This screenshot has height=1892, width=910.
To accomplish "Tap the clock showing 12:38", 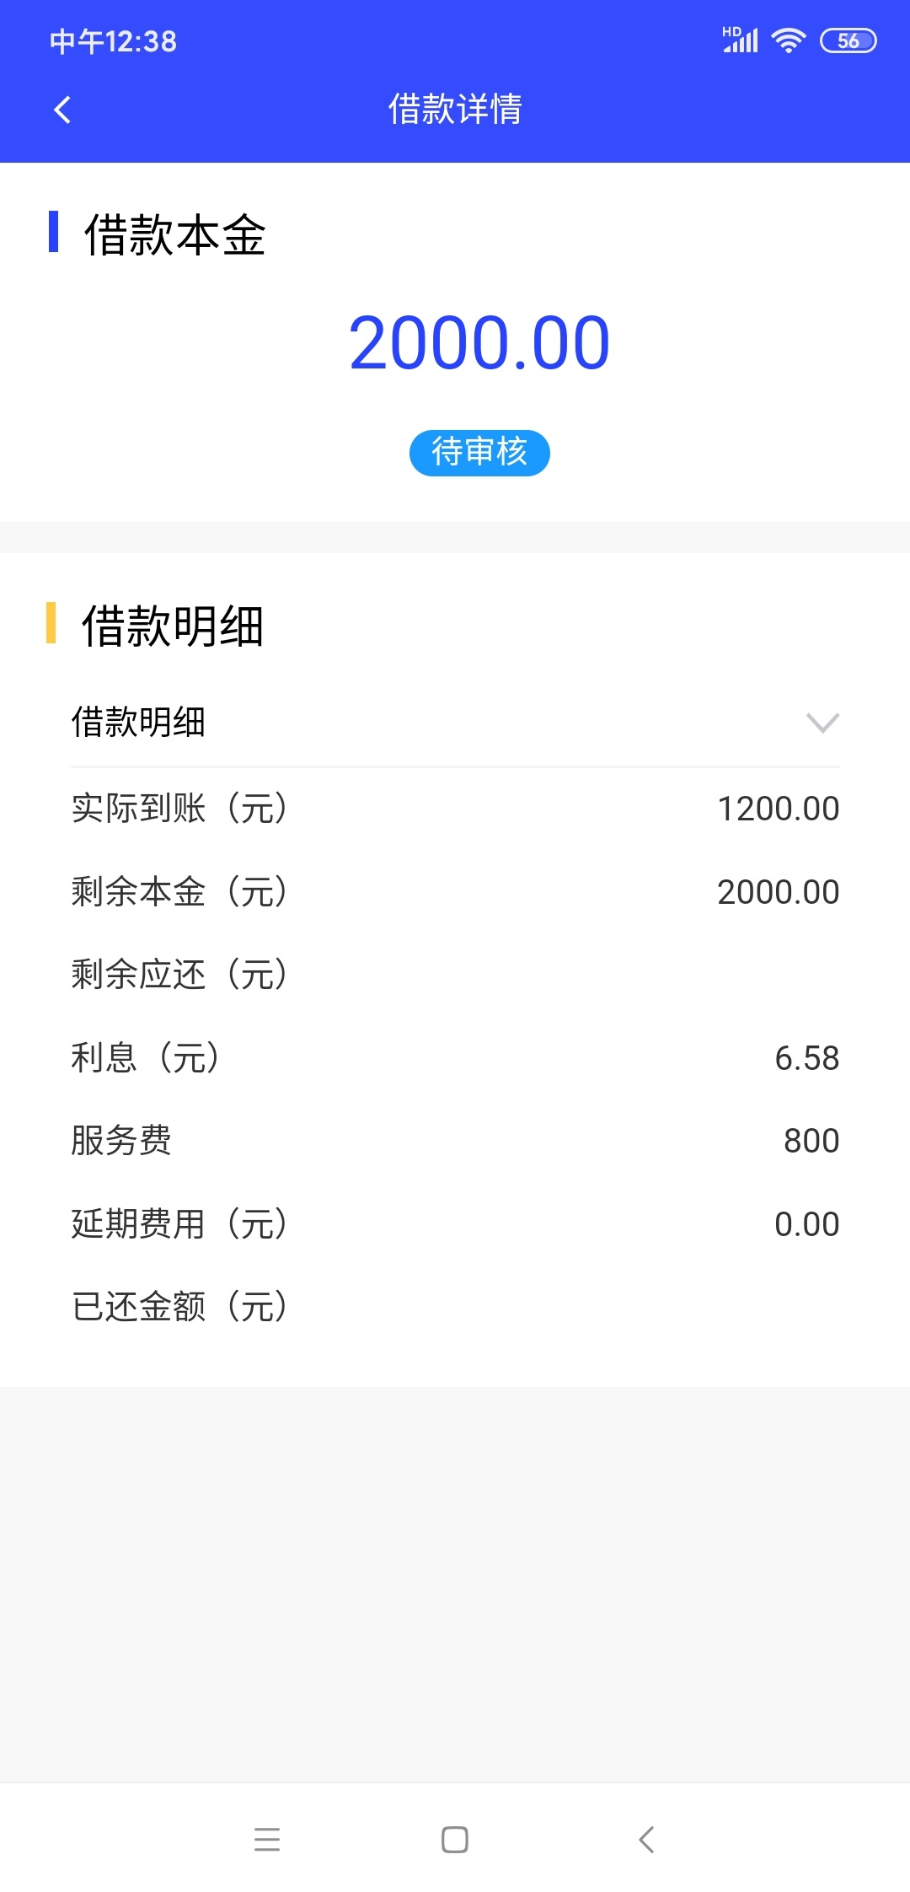I will click(114, 41).
